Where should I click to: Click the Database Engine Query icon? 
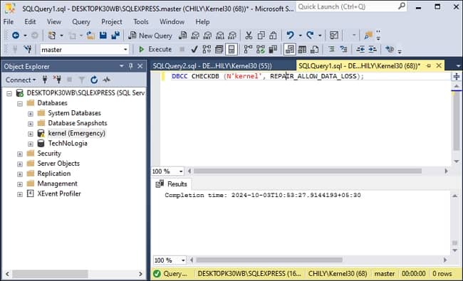coord(183,36)
